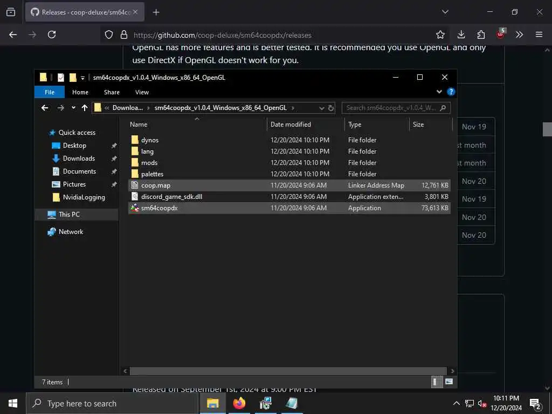Open File Explorer taskbar icon
552x414 pixels.
click(212, 403)
